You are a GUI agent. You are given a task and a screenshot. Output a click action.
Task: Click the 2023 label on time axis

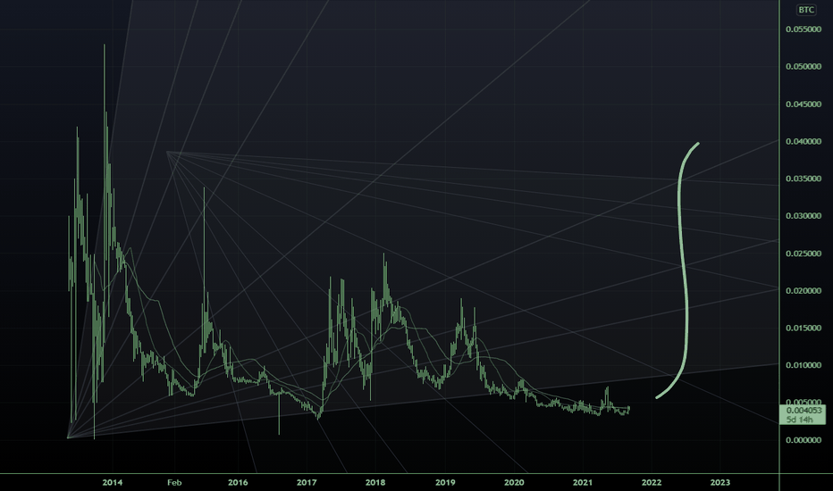click(x=719, y=482)
